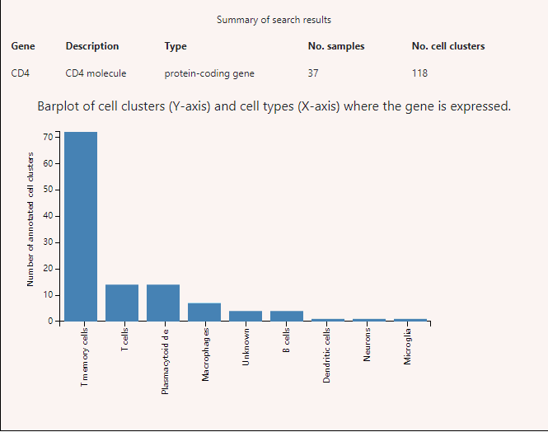Click the No. samples column header

coord(336,46)
